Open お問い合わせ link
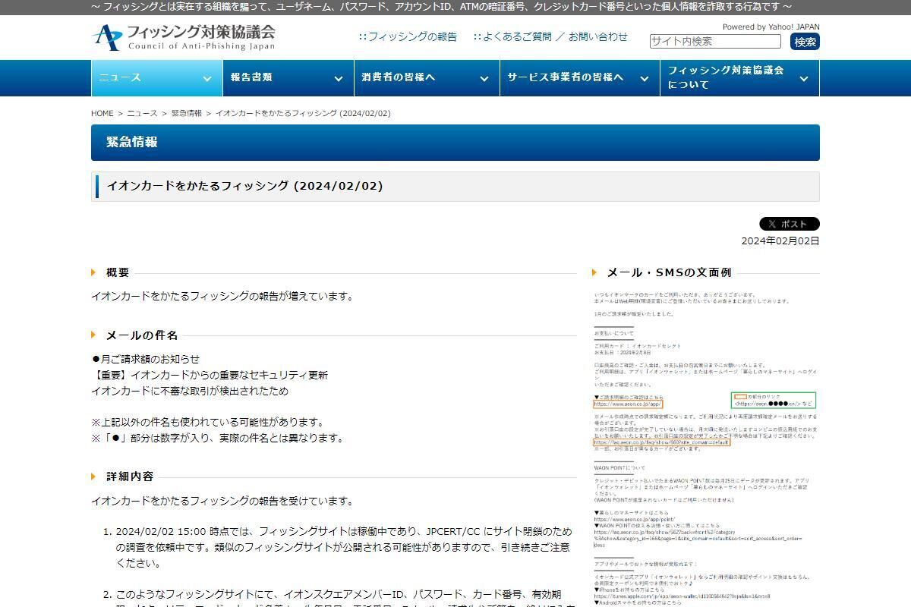The height and width of the screenshot is (607, 911). pos(598,36)
